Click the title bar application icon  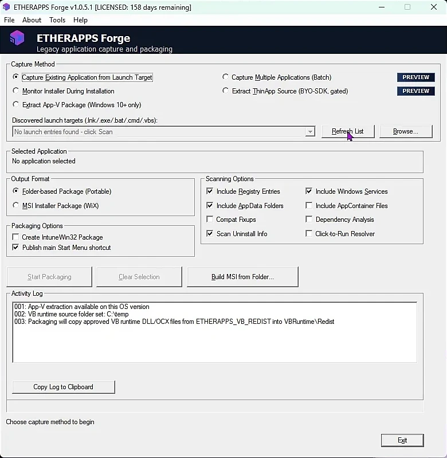tap(6, 7)
